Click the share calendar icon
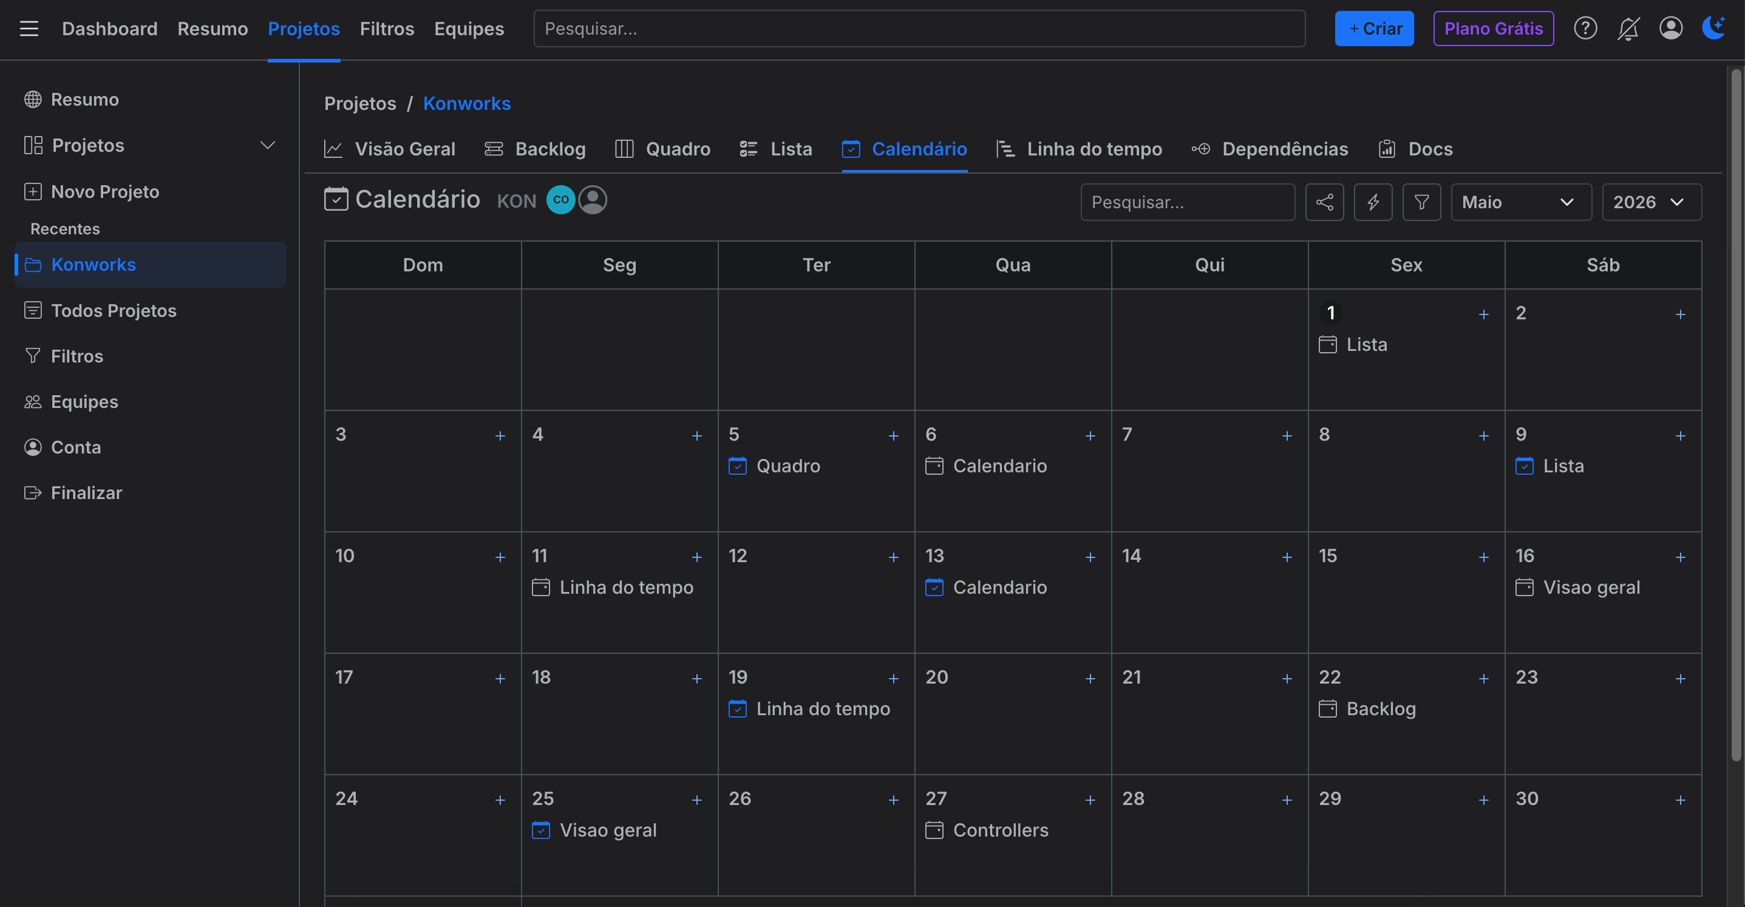 click(x=1324, y=202)
